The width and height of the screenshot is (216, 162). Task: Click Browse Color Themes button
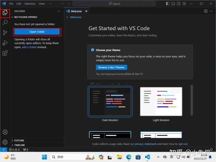click(x=111, y=67)
